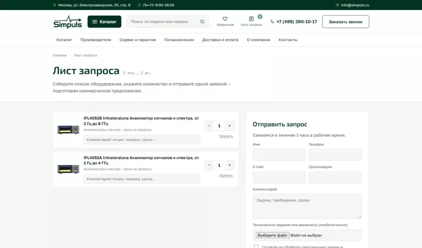Click the quantity value for IFL4052B
The height and width of the screenshot is (248, 422).
(x=219, y=126)
